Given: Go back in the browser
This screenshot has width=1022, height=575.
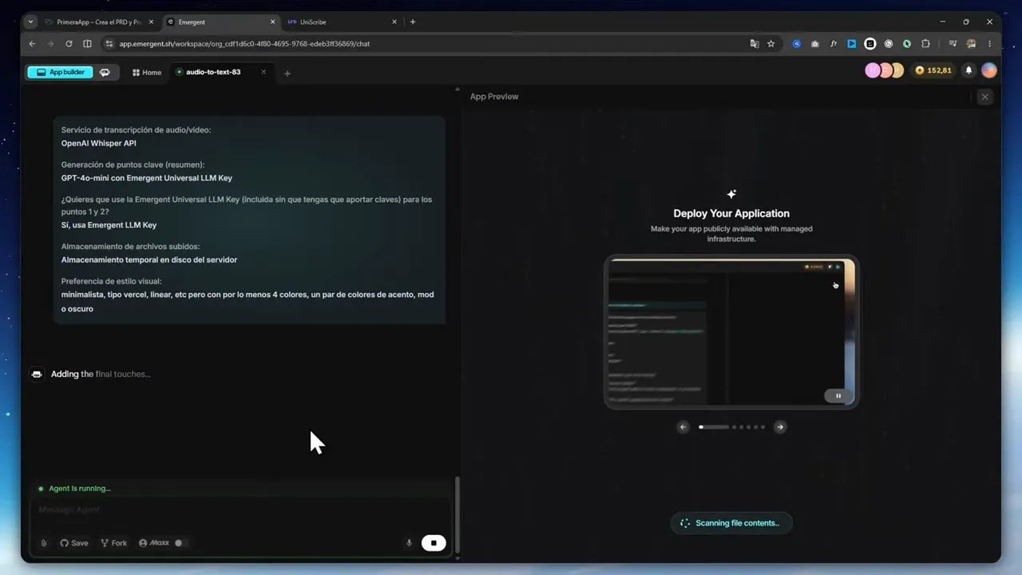Looking at the screenshot, I should (32, 44).
